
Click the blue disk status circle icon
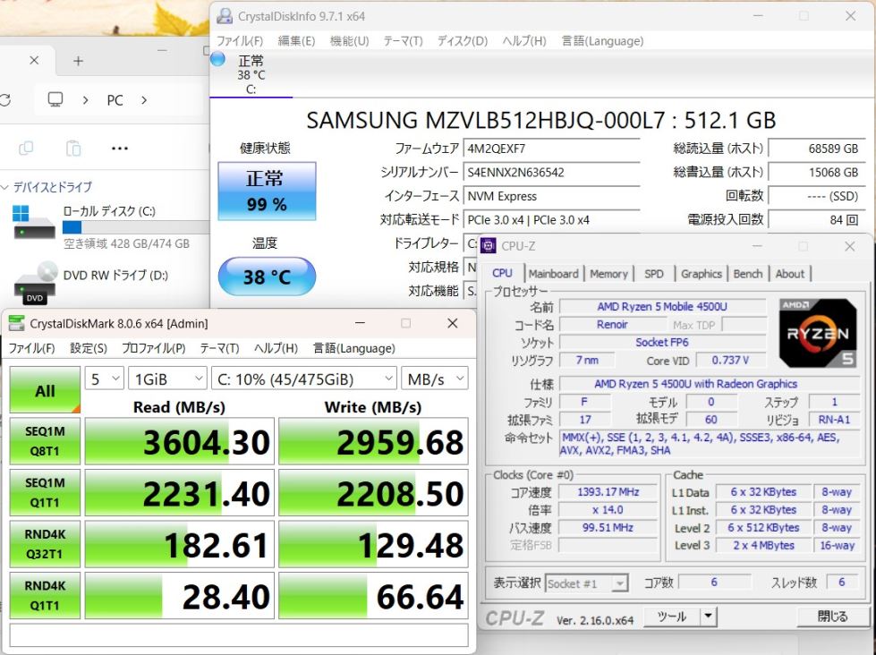point(217,60)
